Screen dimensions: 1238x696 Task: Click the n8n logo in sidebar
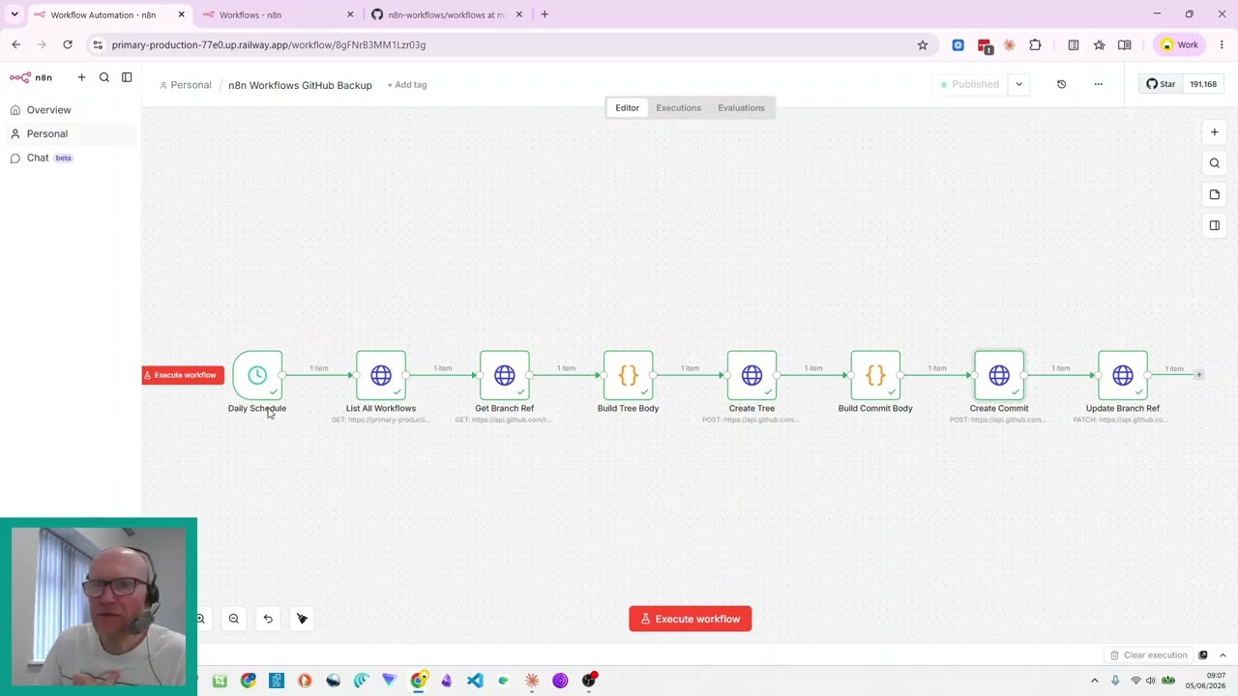pos(31,77)
